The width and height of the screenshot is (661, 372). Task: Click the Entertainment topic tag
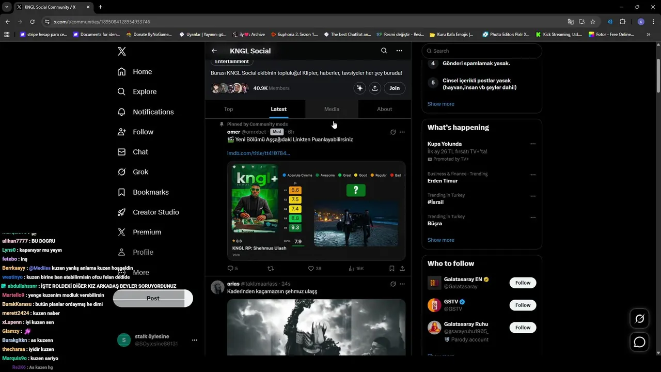coord(232,61)
